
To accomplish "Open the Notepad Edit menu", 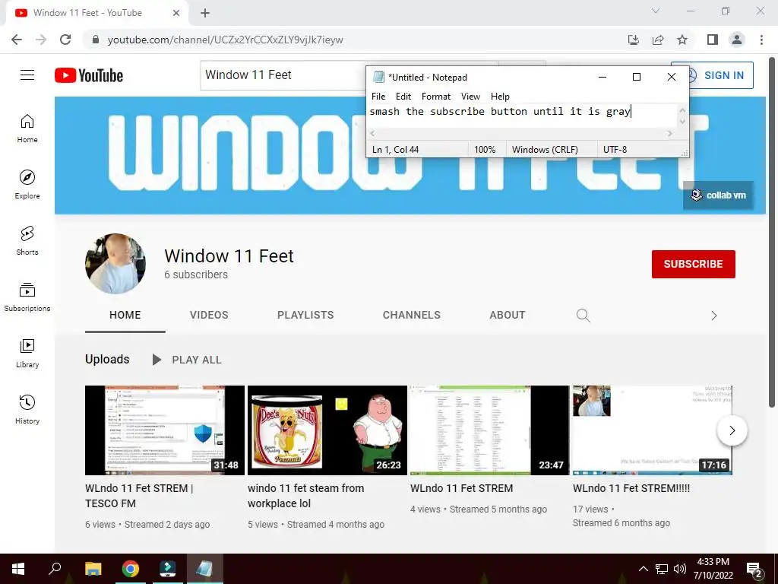I will 403,97.
